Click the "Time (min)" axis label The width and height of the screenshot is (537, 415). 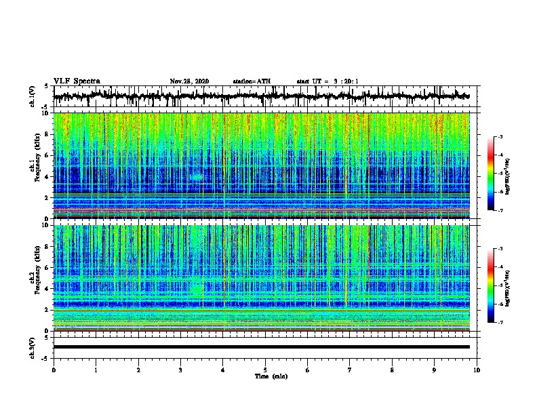tap(271, 376)
